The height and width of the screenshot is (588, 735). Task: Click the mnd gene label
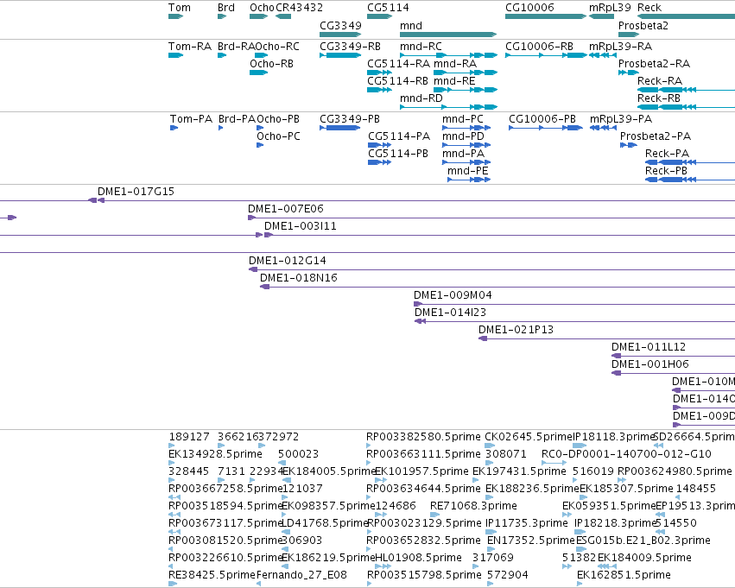pyautogui.click(x=410, y=25)
